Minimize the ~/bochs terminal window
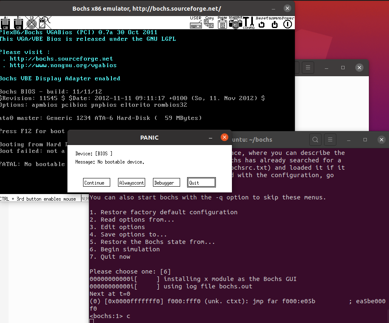Viewport: 389px width, 323px height. [349, 140]
